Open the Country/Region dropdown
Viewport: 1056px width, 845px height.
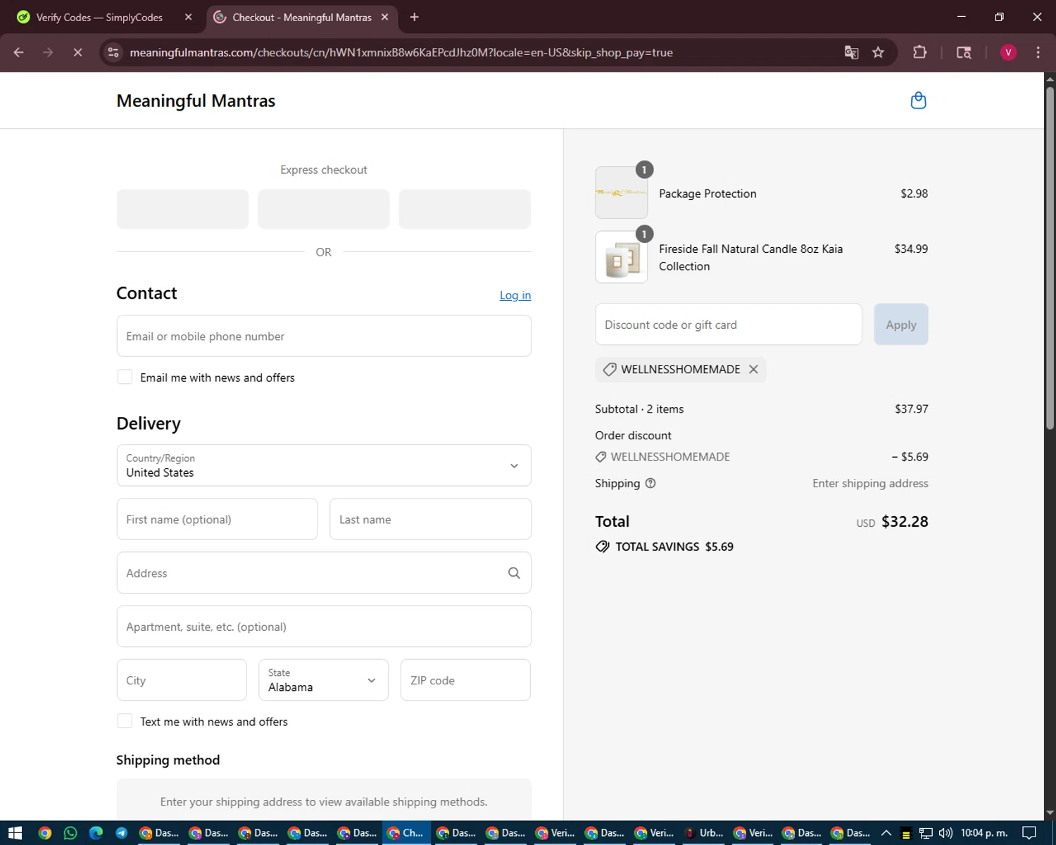pos(324,465)
